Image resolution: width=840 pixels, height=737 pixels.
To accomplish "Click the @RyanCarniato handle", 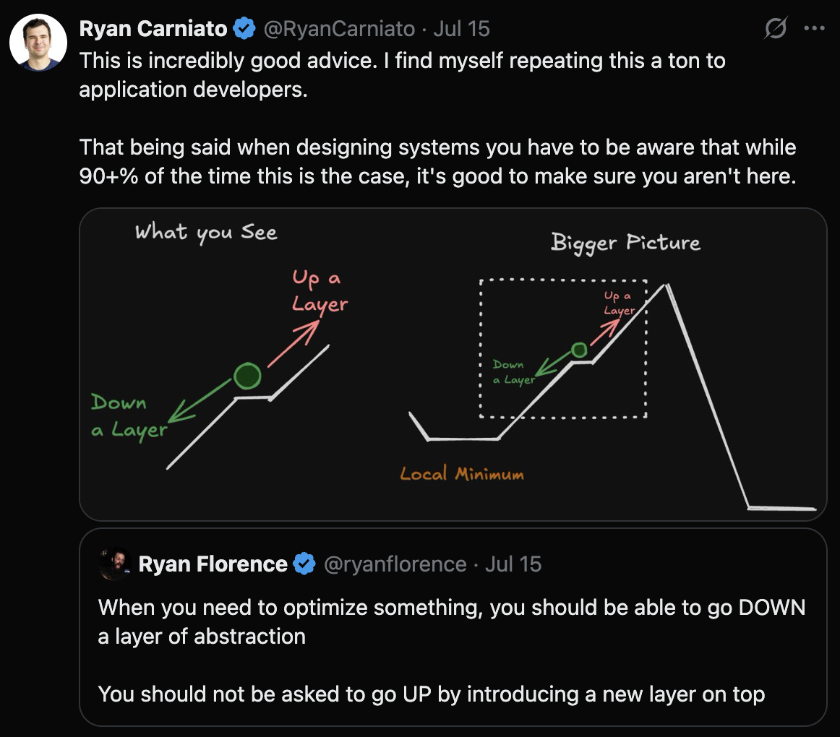I will (x=340, y=28).
